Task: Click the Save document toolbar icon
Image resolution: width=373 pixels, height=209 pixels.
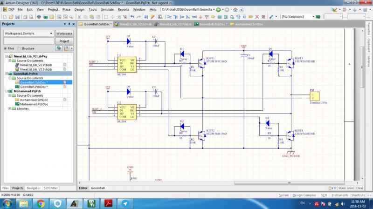Action: coord(17,17)
